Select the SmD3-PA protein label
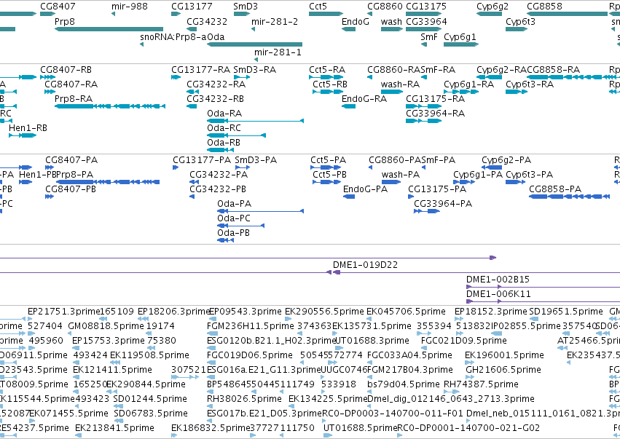 pos(256,159)
